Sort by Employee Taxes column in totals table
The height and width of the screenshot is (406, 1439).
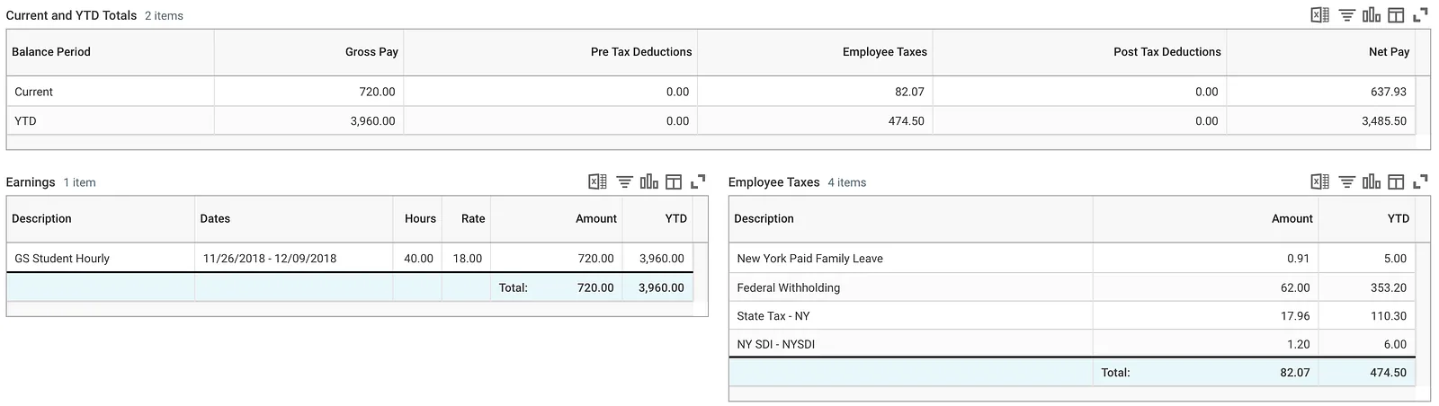[x=815, y=52]
